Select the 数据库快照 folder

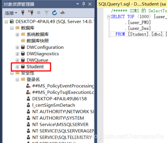(38, 41)
